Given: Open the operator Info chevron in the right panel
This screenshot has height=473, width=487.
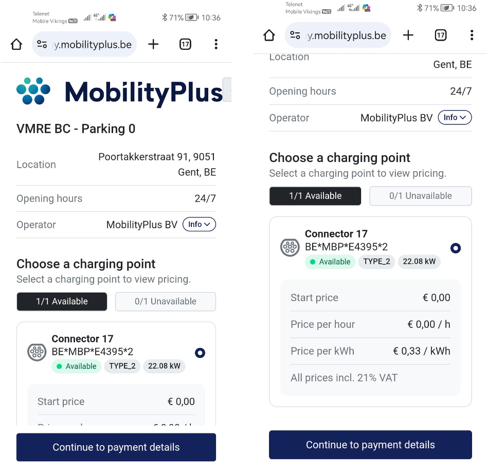Looking at the screenshot, I should pyautogui.click(x=455, y=117).
